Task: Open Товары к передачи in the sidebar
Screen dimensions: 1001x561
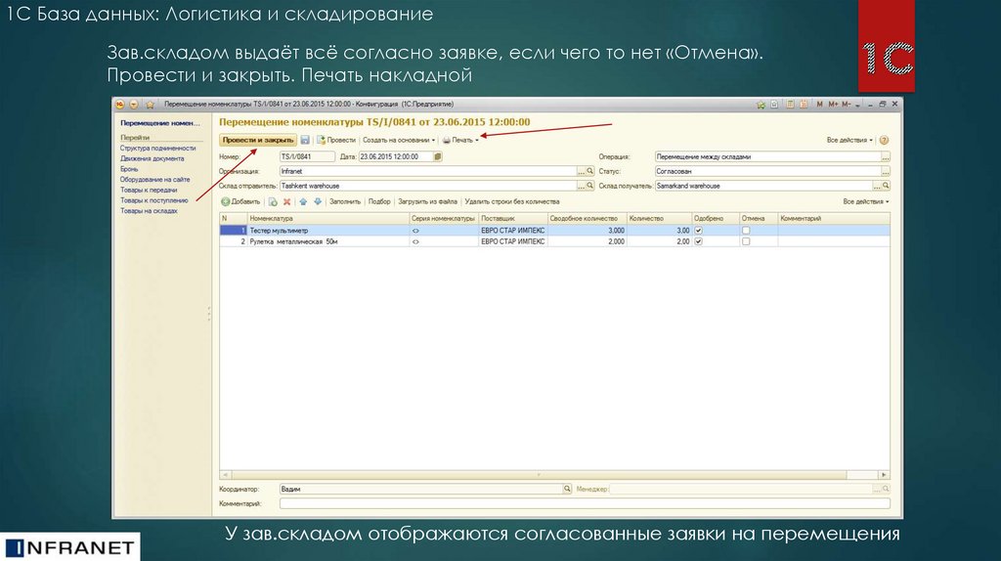Action: click(149, 190)
